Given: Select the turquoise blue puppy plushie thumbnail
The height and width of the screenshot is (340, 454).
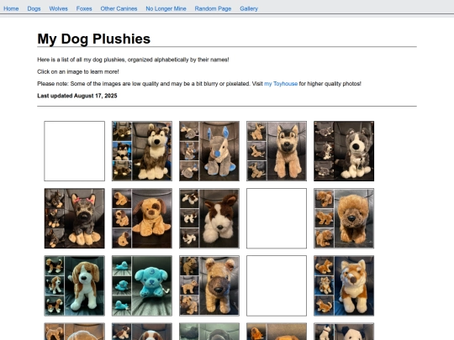Looking at the screenshot, I should [x=142, y=285].
